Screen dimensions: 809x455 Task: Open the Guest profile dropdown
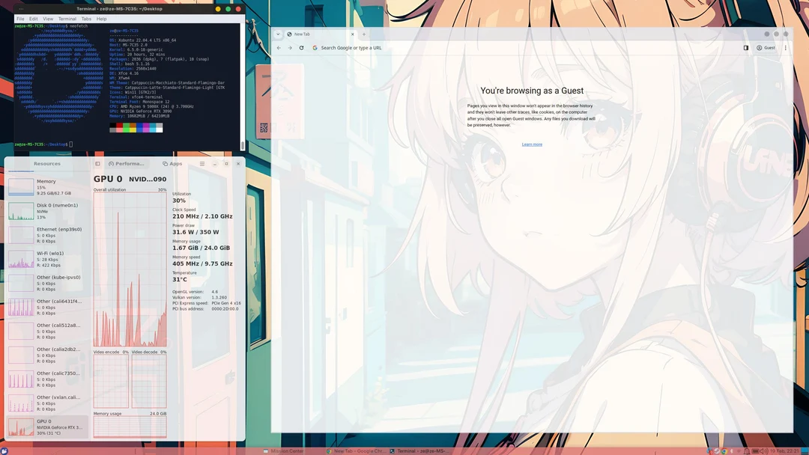765,47
